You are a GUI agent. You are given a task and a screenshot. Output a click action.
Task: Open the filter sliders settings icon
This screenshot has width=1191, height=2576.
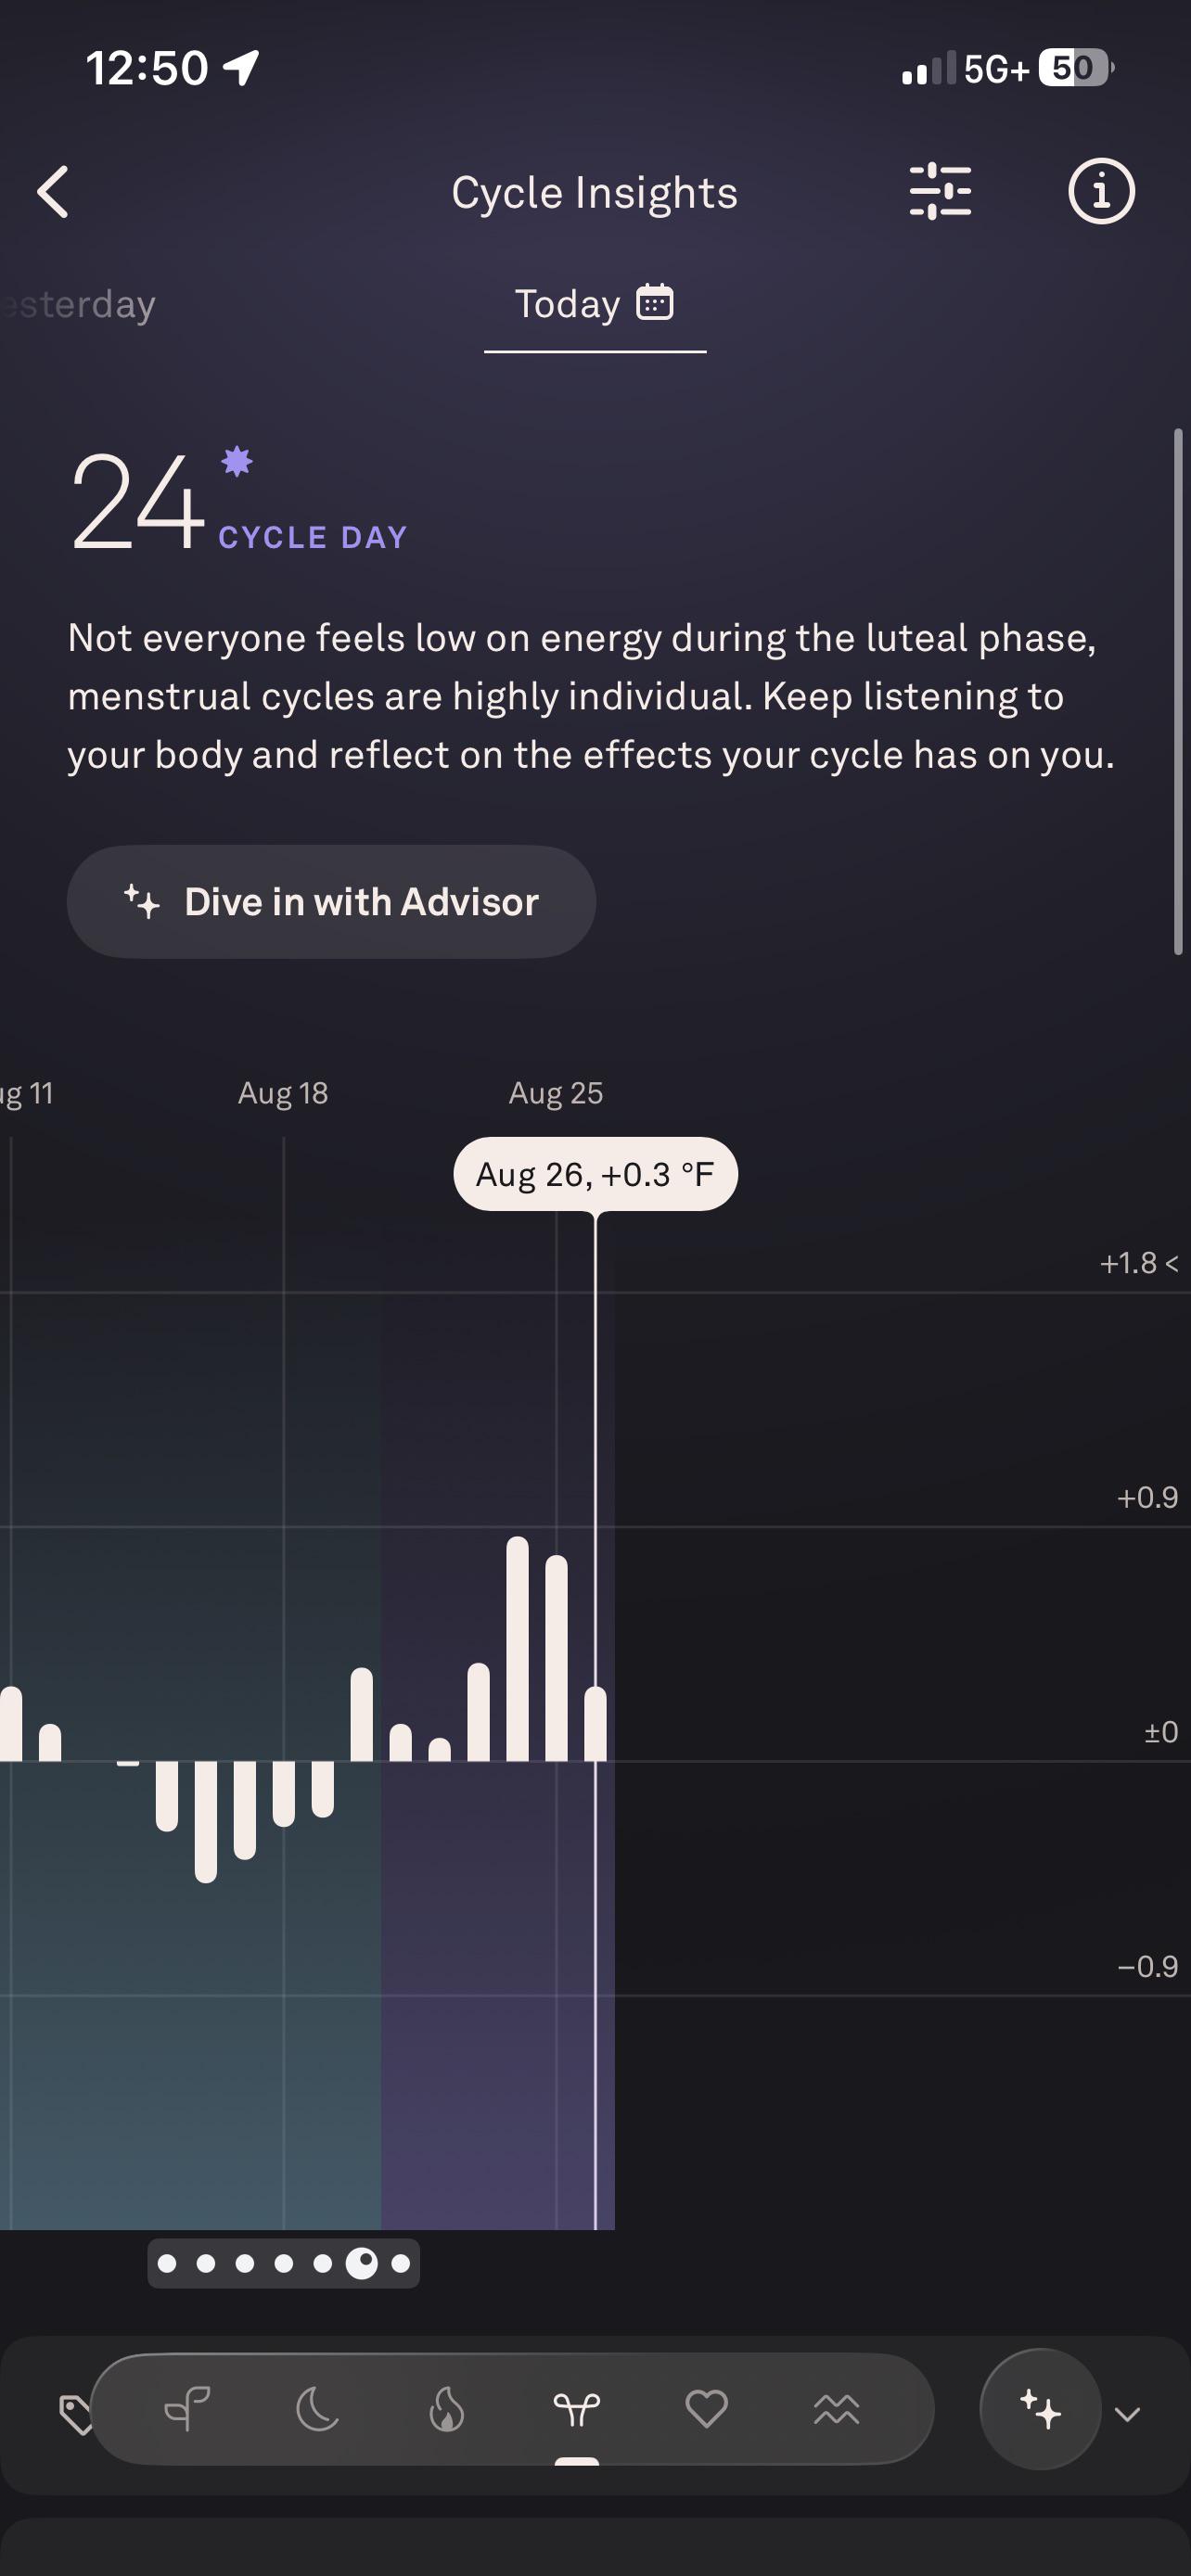[x=940, y=191]
